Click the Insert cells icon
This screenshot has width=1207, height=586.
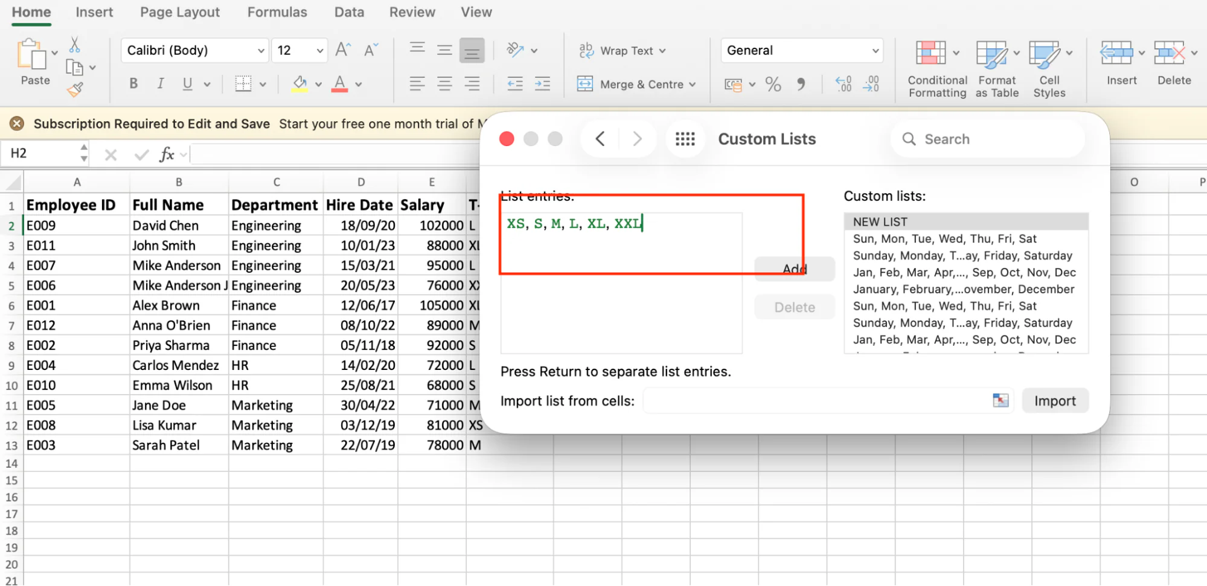tap(1116, 53)
